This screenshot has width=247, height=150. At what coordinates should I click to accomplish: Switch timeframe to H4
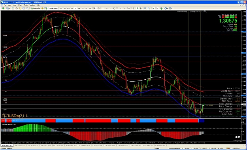pyautogui.click(x=79, y=8)
